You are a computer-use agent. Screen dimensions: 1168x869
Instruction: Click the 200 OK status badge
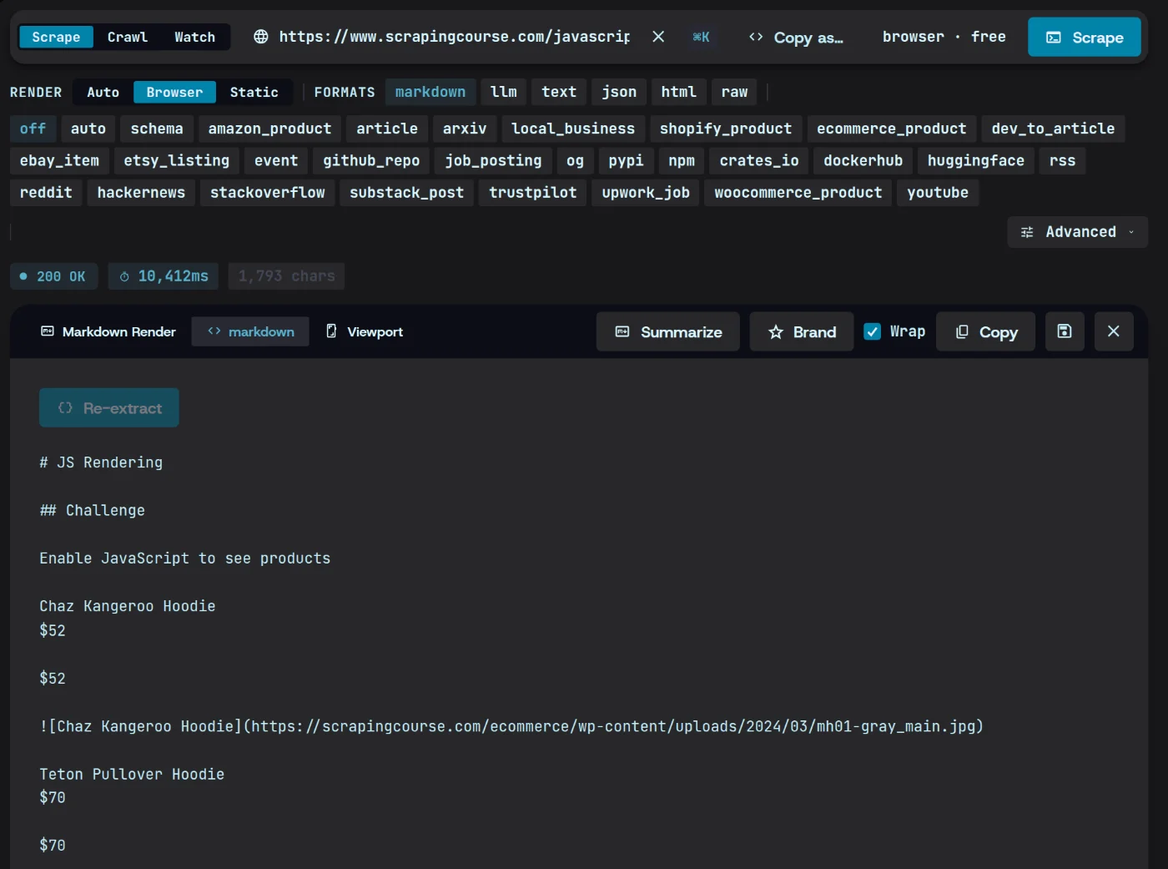53,276
